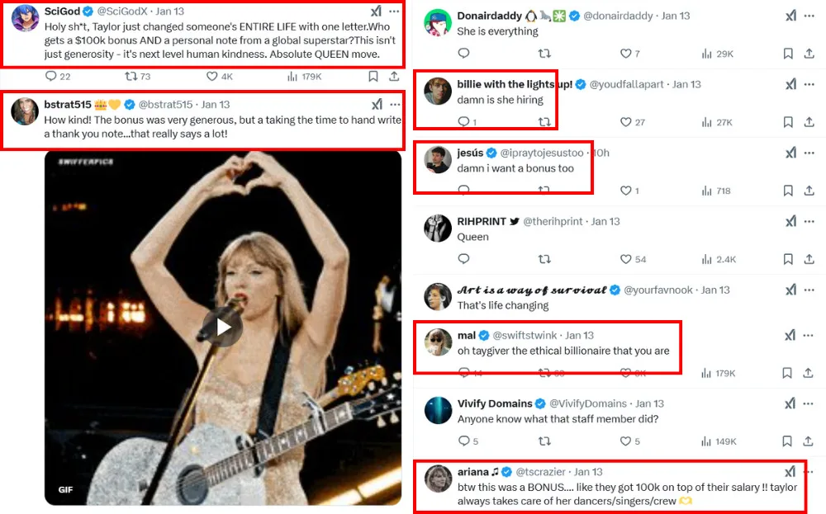The image size is (826, 514).
Task: Share Vivify Domains' tweet
Action: point(809,441)
